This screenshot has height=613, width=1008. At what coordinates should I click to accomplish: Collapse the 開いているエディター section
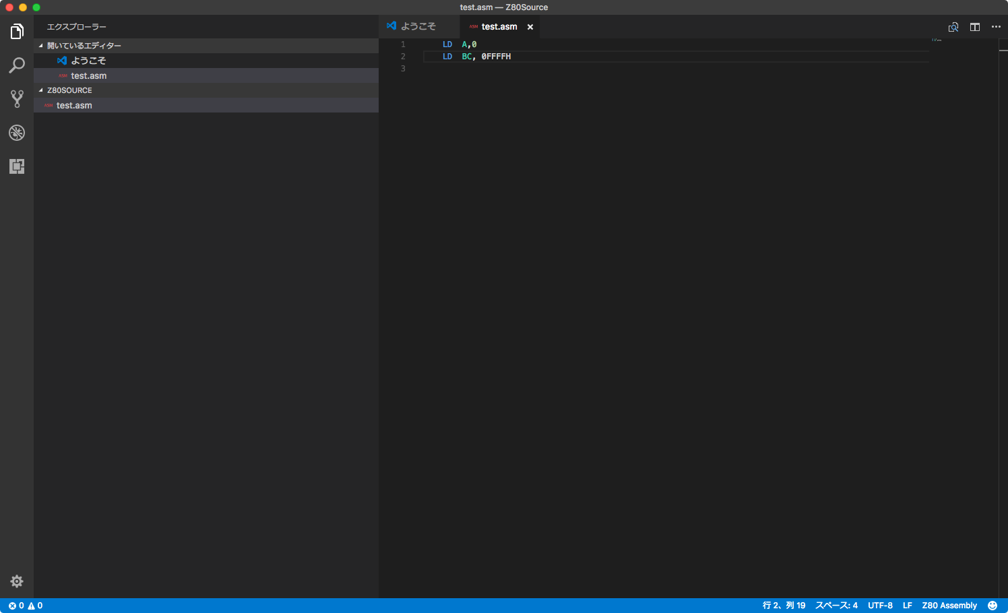(x=40, y=45)
